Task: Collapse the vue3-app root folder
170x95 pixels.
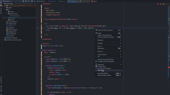Action: pyautogui.click(x=3, y=4)
